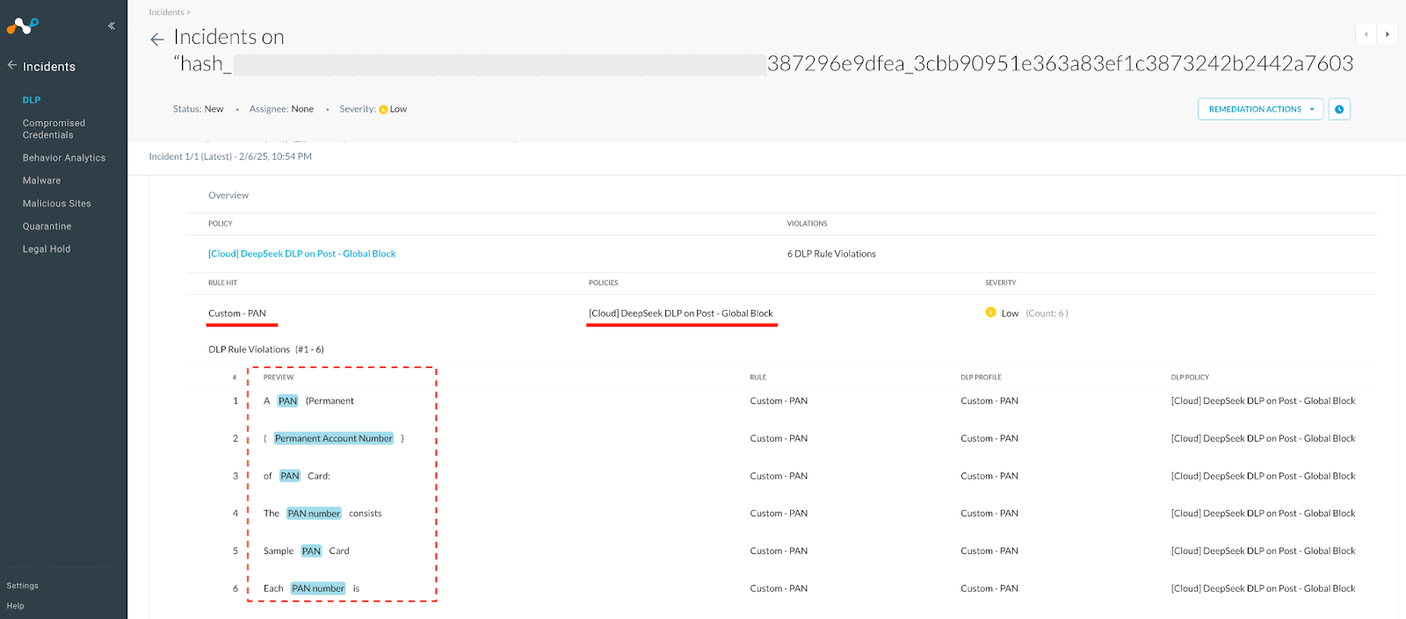The width and height of the screenshot is (1406, 619).
Task: Open the clock history icon button
Action: pos(1339,109)
